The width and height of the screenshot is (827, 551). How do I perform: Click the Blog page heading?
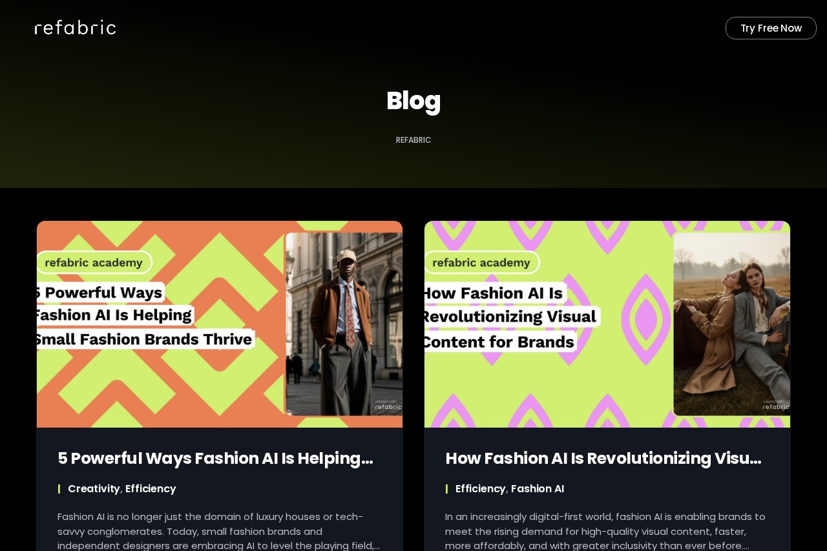pos(413,101)
